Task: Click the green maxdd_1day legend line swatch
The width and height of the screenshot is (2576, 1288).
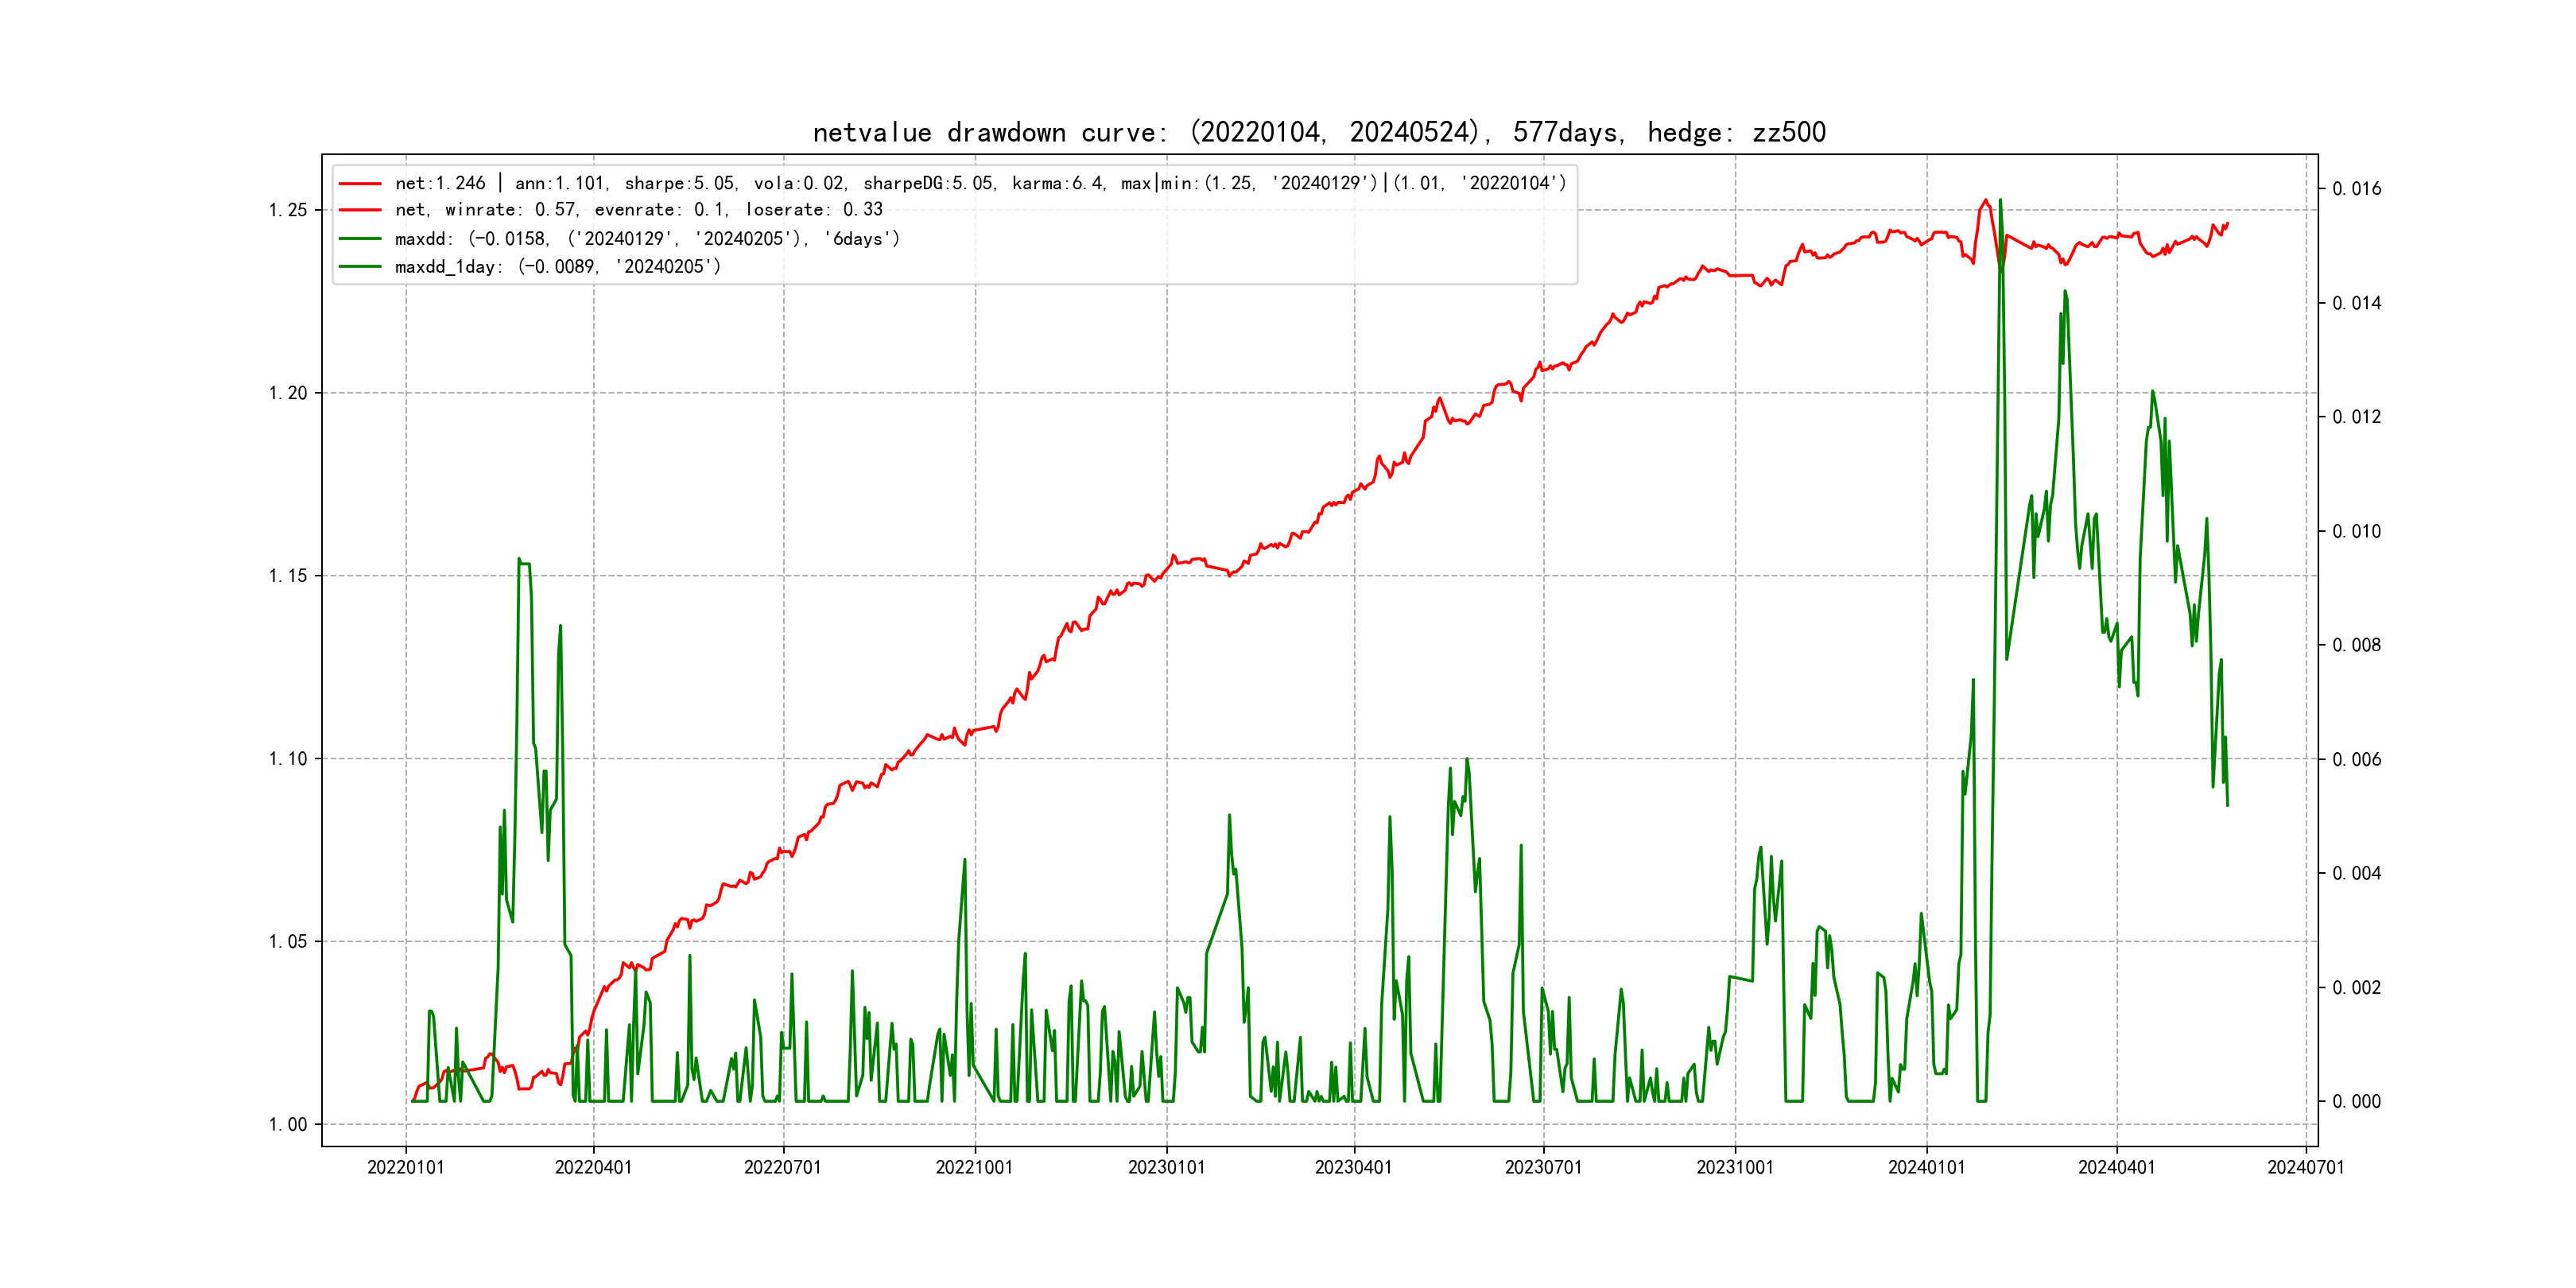Action: (360, 267)
